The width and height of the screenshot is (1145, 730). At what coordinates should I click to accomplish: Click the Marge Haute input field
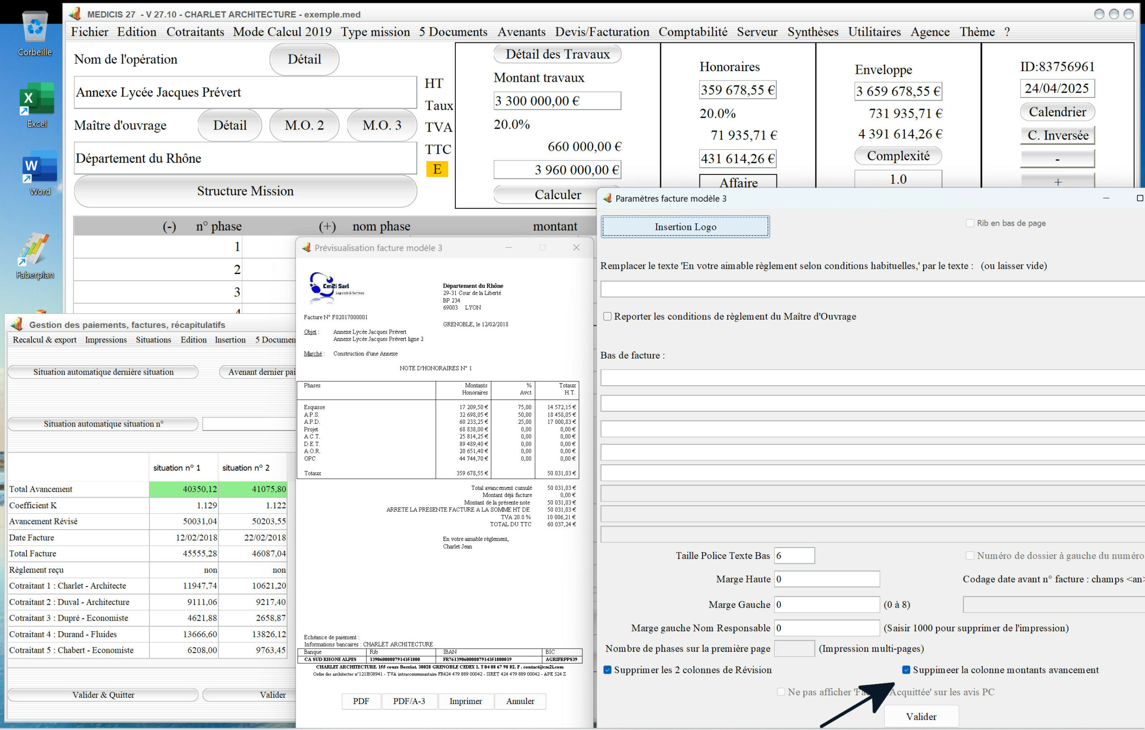827,579
